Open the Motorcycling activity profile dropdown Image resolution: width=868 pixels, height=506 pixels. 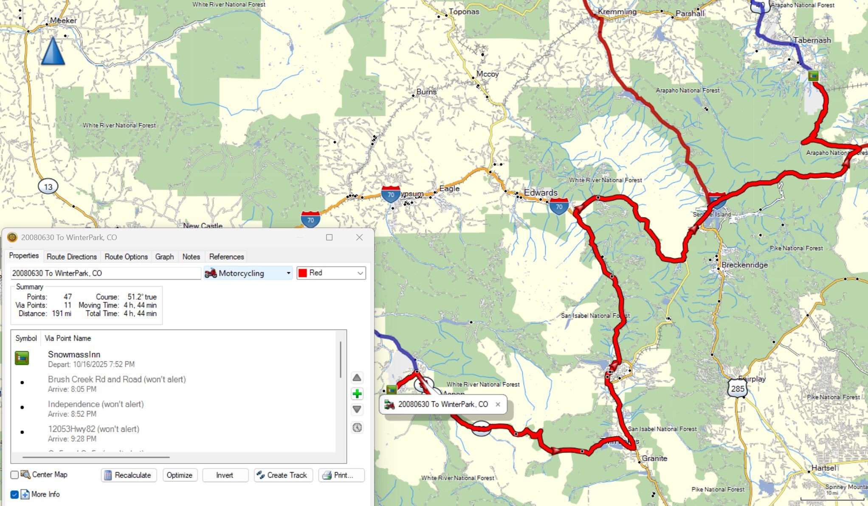[248, 273]
